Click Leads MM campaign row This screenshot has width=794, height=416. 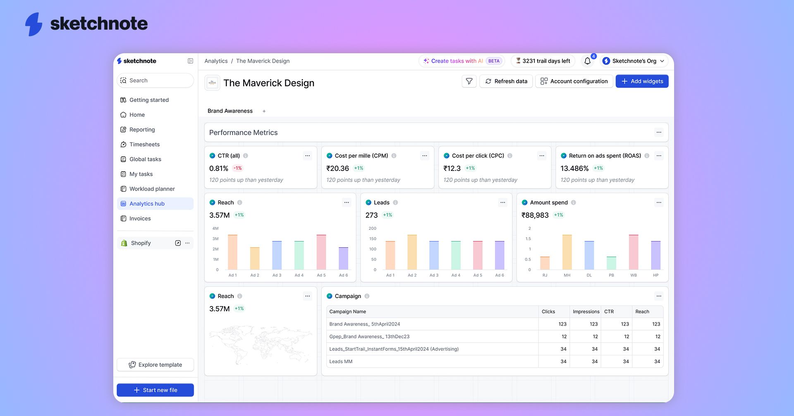click(x=495, y=362)
